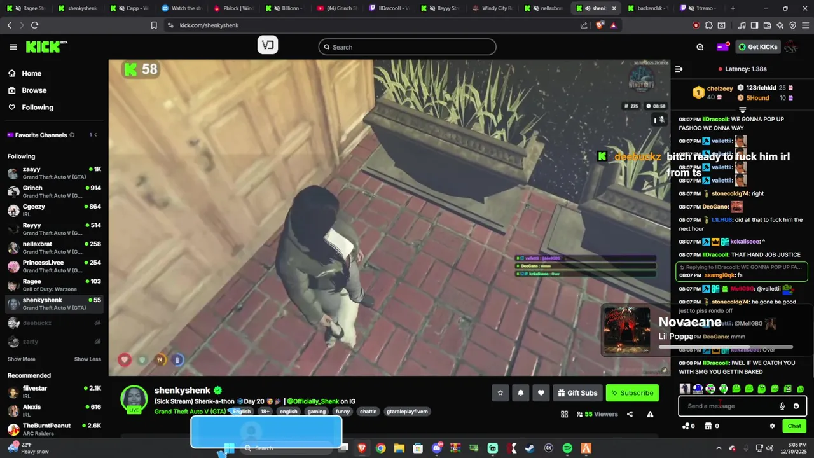Viewport: 814px width, 458px height.
Task: Click the heart follow icon for shenkyshenk
Action: [541, 393]
